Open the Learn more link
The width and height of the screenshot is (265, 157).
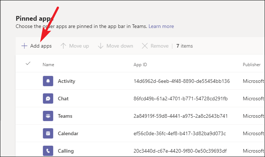(161, 26)
